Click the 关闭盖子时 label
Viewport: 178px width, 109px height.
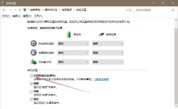[45, 62]
